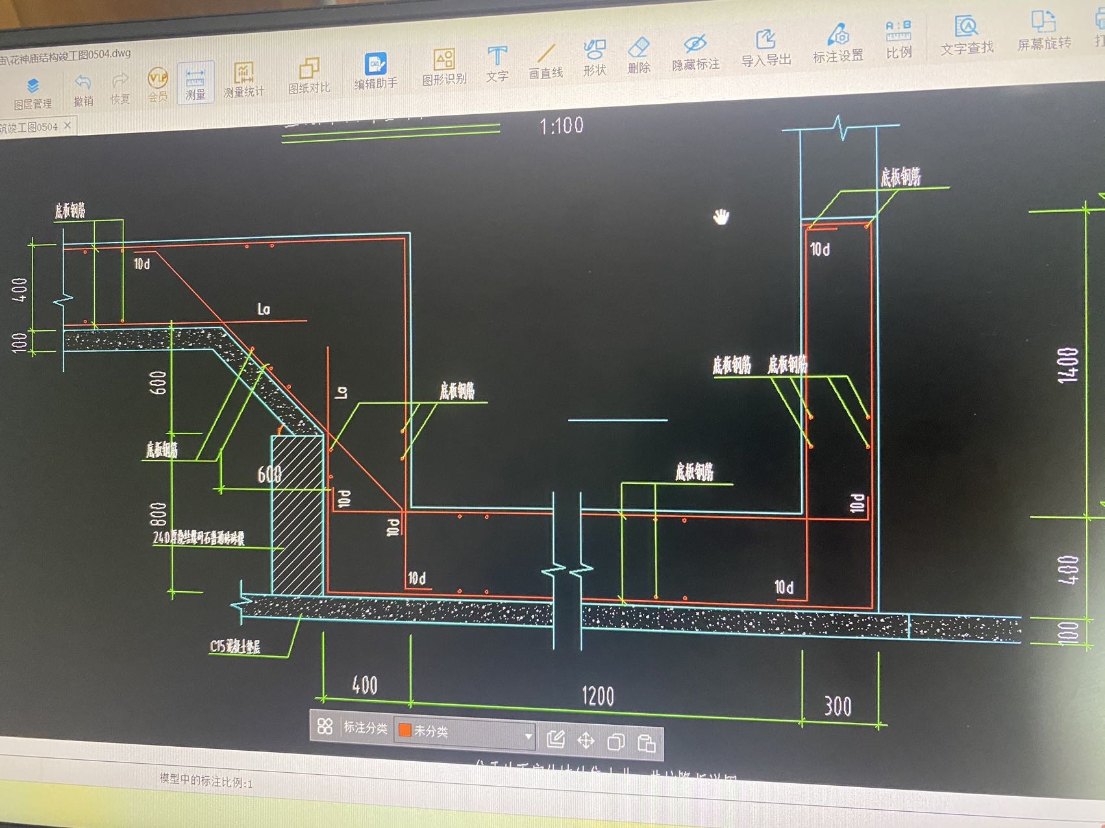Image resolution: width=1105 pixels, height=828 pixels.
Task: Select the 测量 measure tool
Action: pyautogui.click(x=195, y=83)
